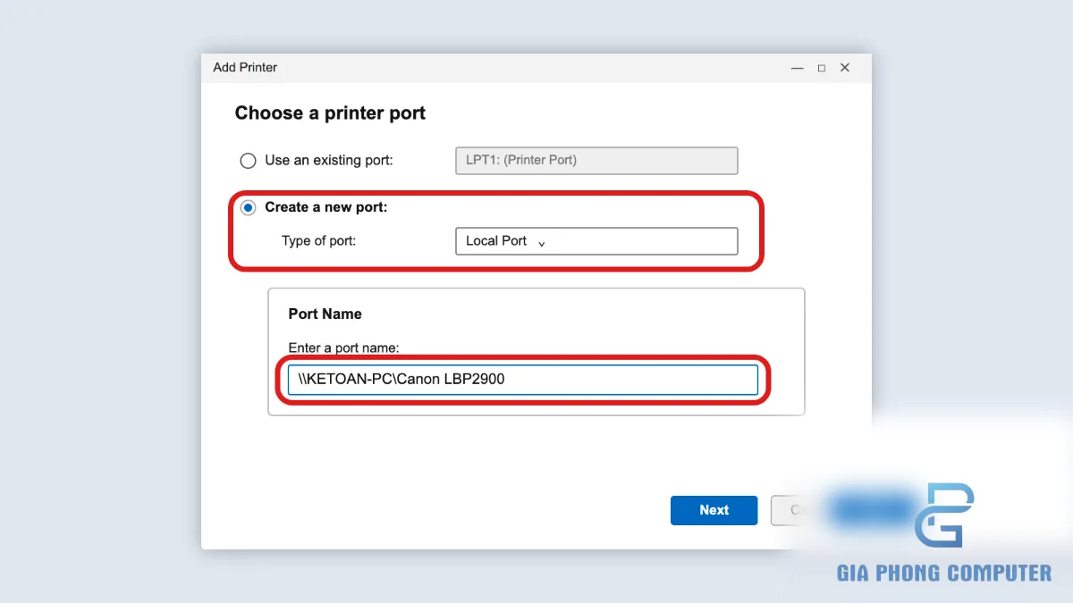This screenshot has width=1073, height=603.
Task: Minimize the Add Printer window
Action: tap(797, 68)
